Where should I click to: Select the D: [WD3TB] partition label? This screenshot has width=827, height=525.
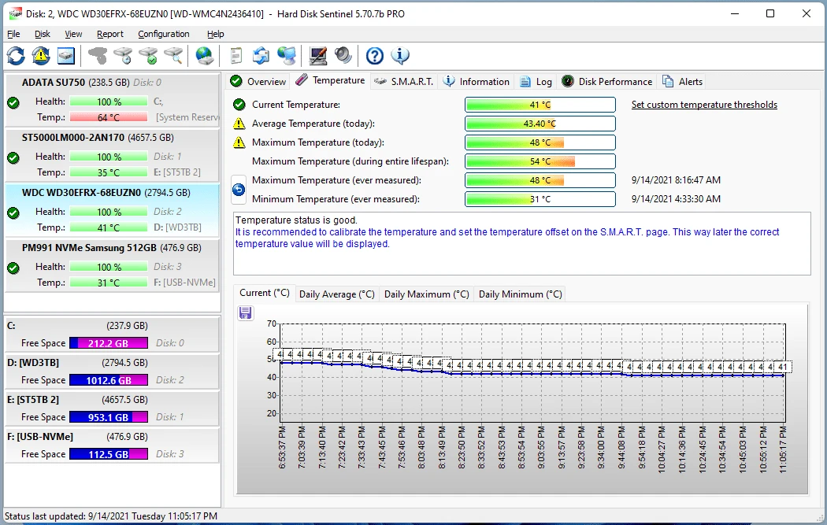pyautogui.click(x=33, y=363)
